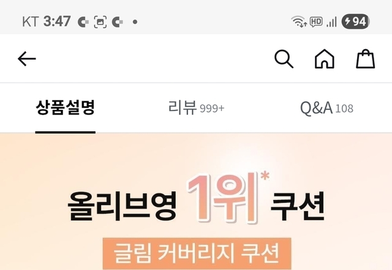Tap the orange 글림 커버리지 쿠션 label
This screenshot has width=392, height=270.
click(197, 253)
